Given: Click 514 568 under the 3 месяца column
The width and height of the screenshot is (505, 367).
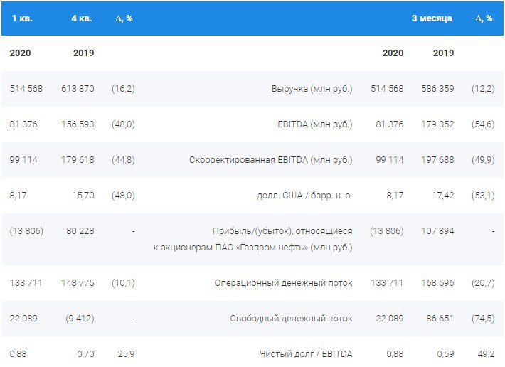Looking at the screenshot, I should tap(387, 89).
